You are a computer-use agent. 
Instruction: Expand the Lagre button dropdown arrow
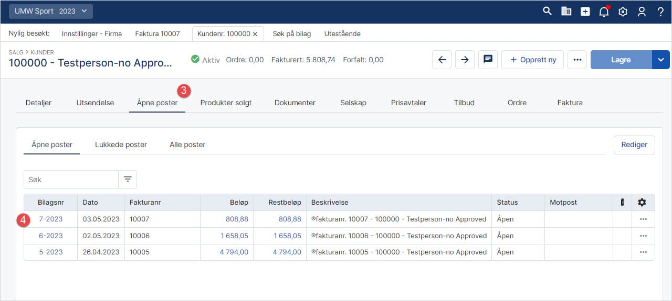660,60
